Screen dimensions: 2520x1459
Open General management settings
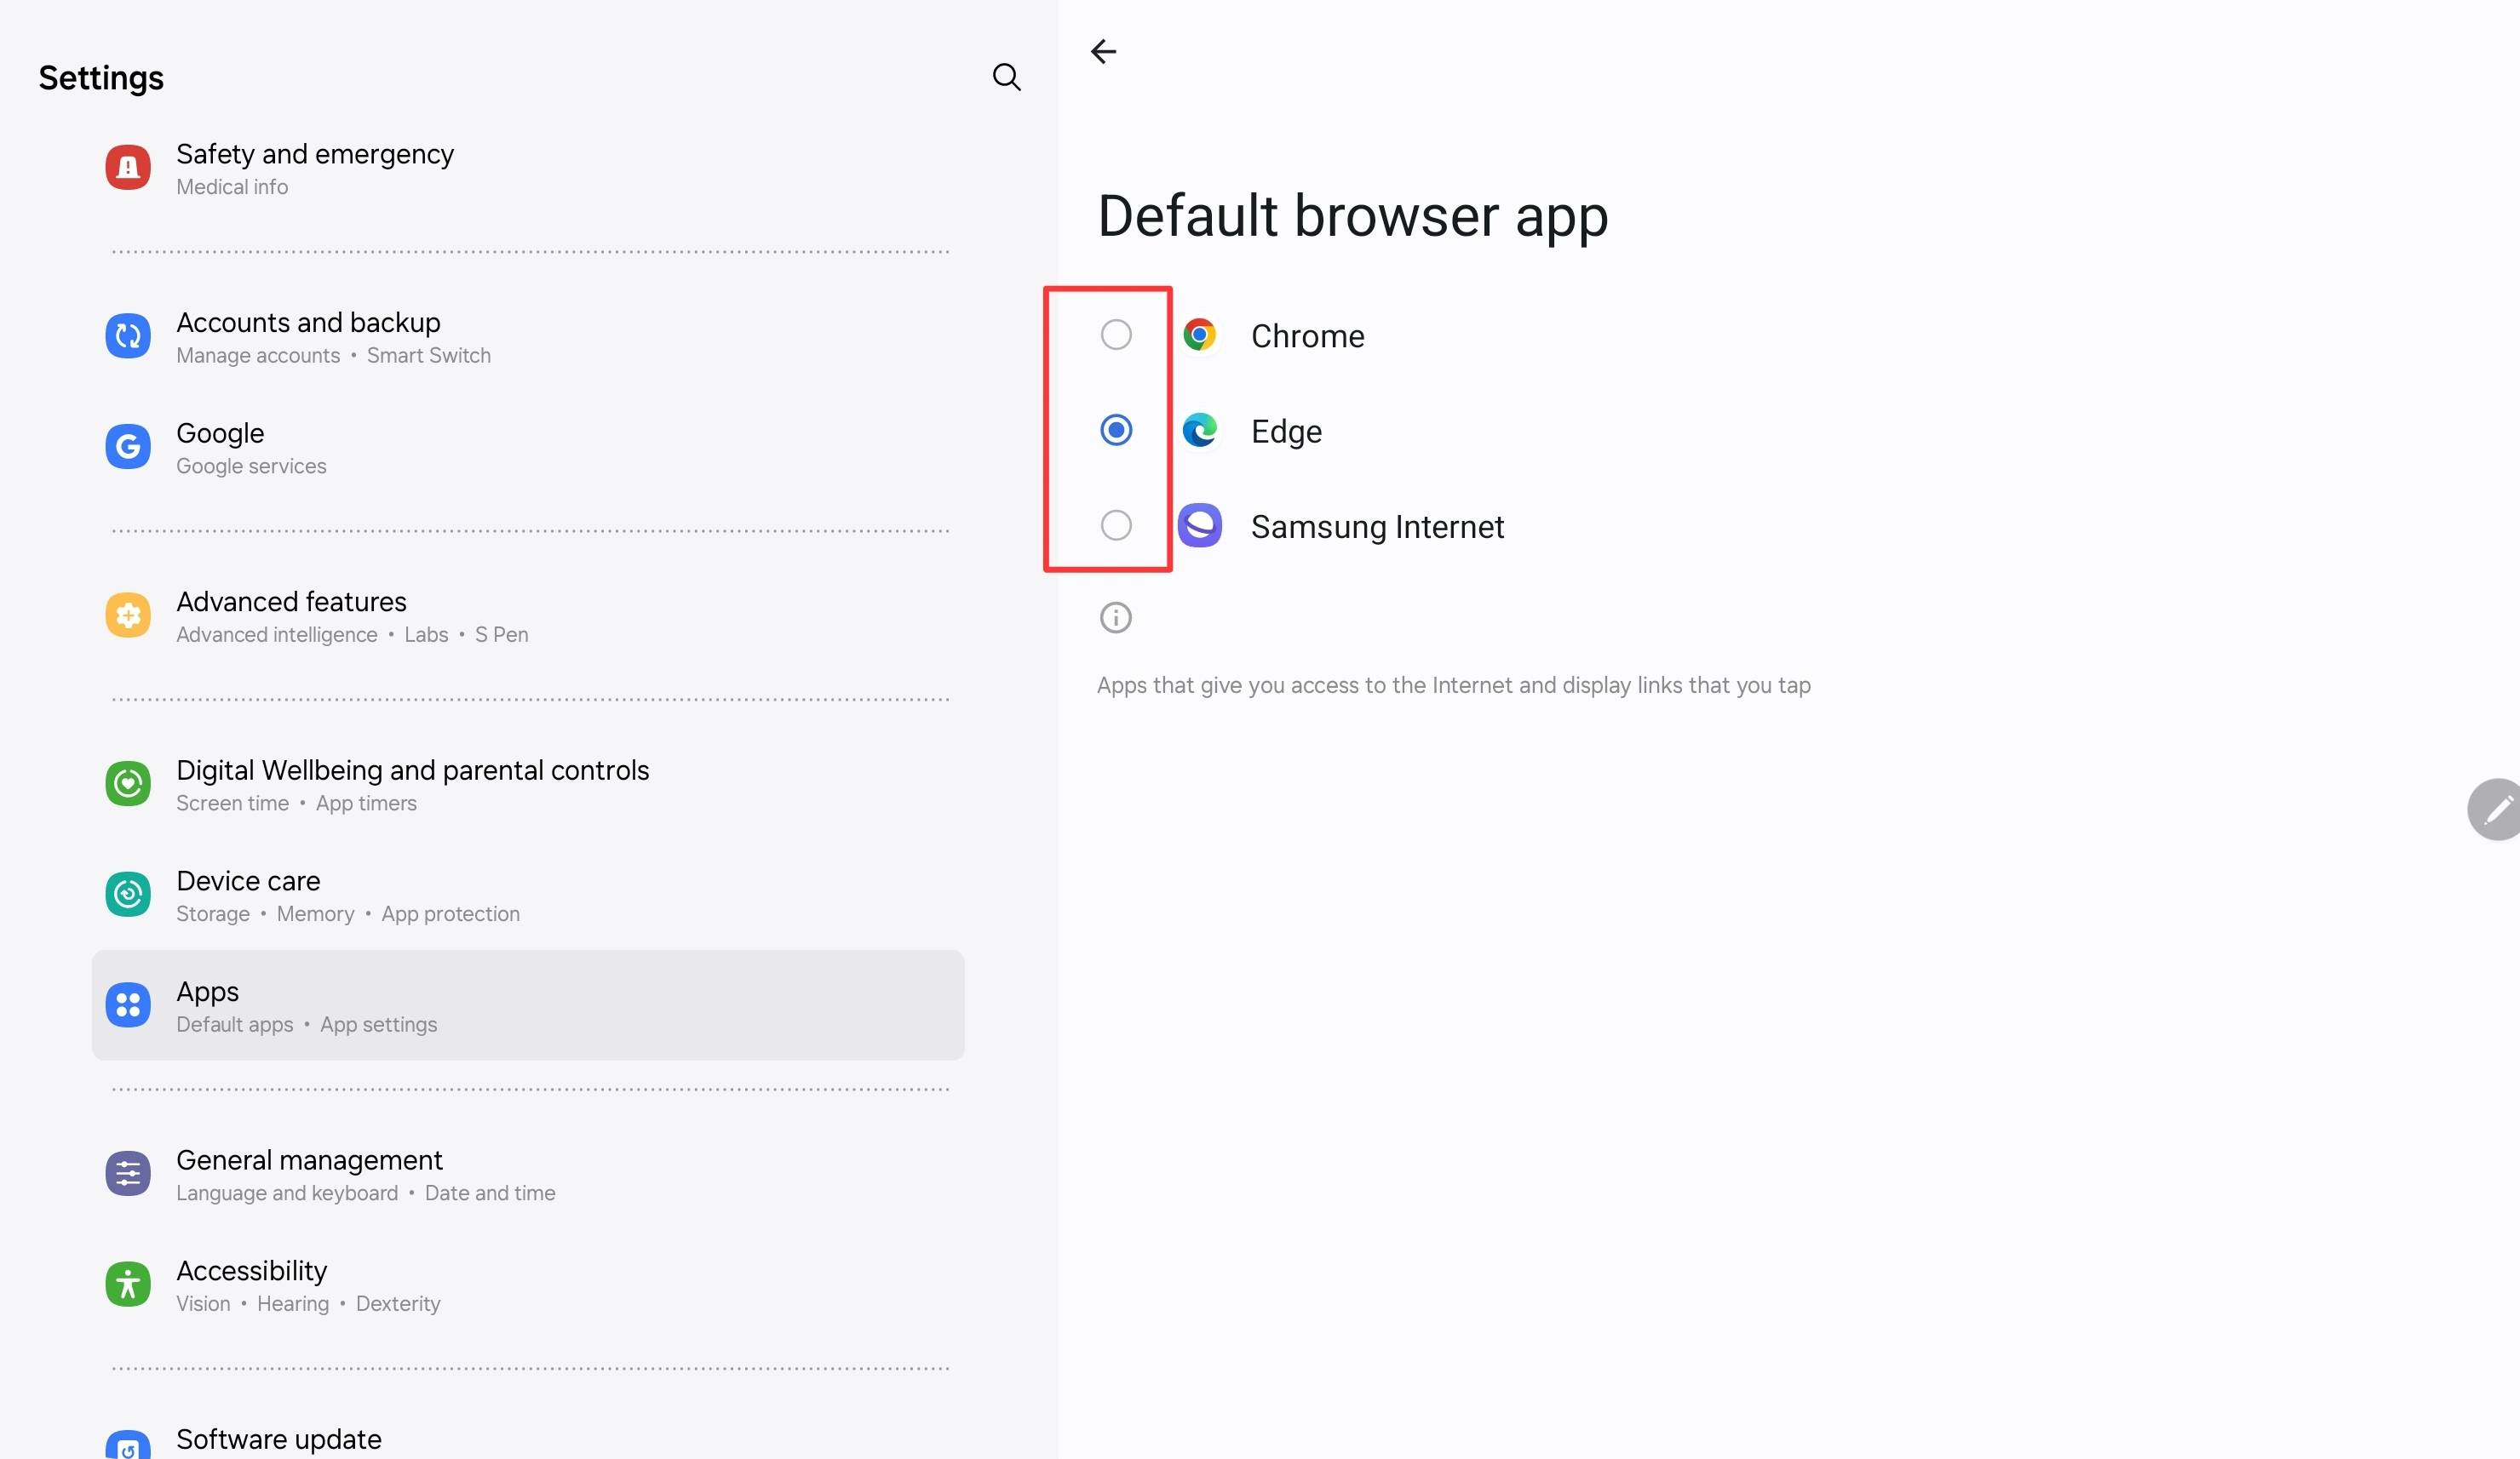pos(310,1174)
